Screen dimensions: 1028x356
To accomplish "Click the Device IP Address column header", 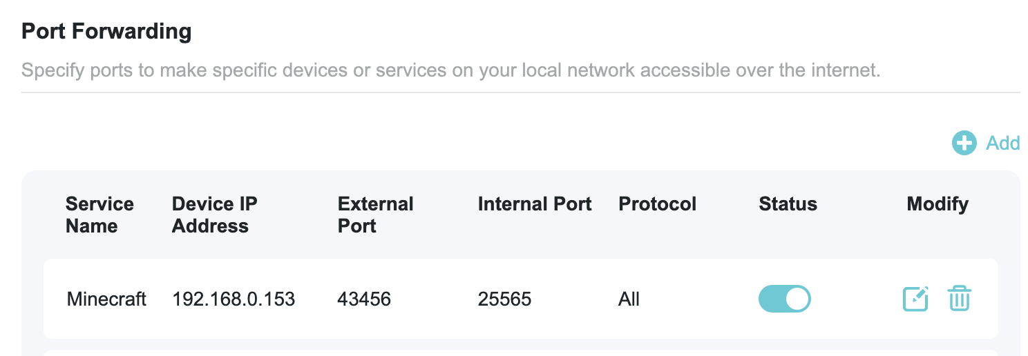I will coord(214,215).
